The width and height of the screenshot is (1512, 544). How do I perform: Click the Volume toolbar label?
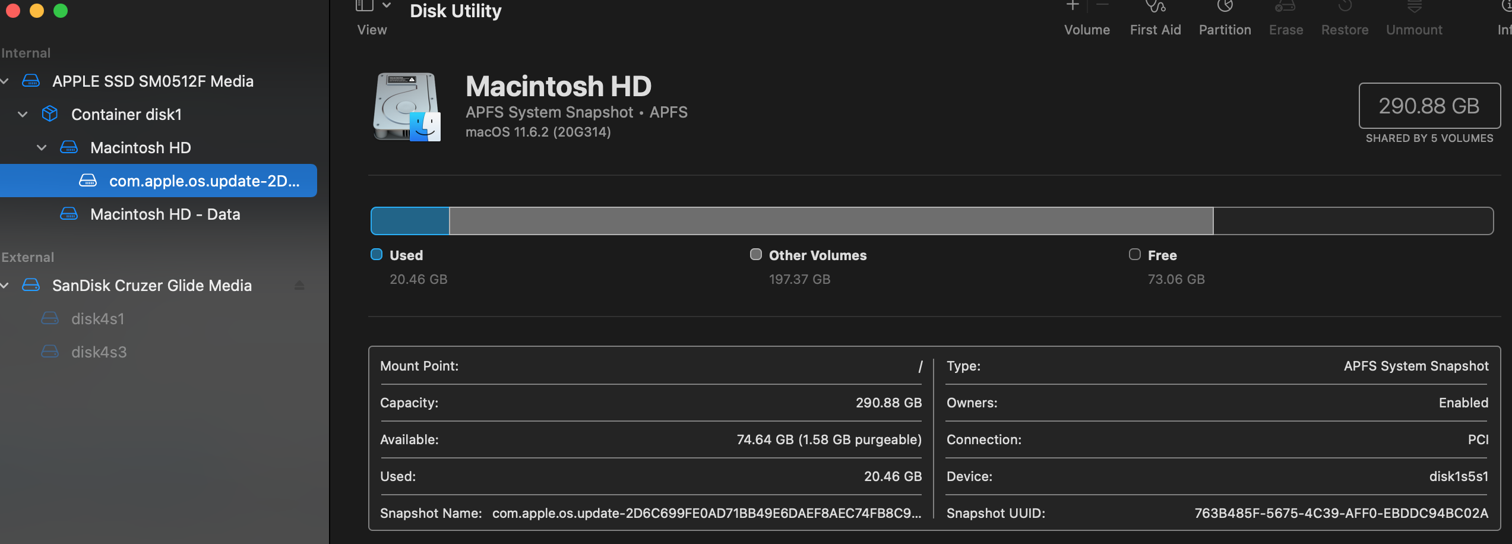(1087, 30)
